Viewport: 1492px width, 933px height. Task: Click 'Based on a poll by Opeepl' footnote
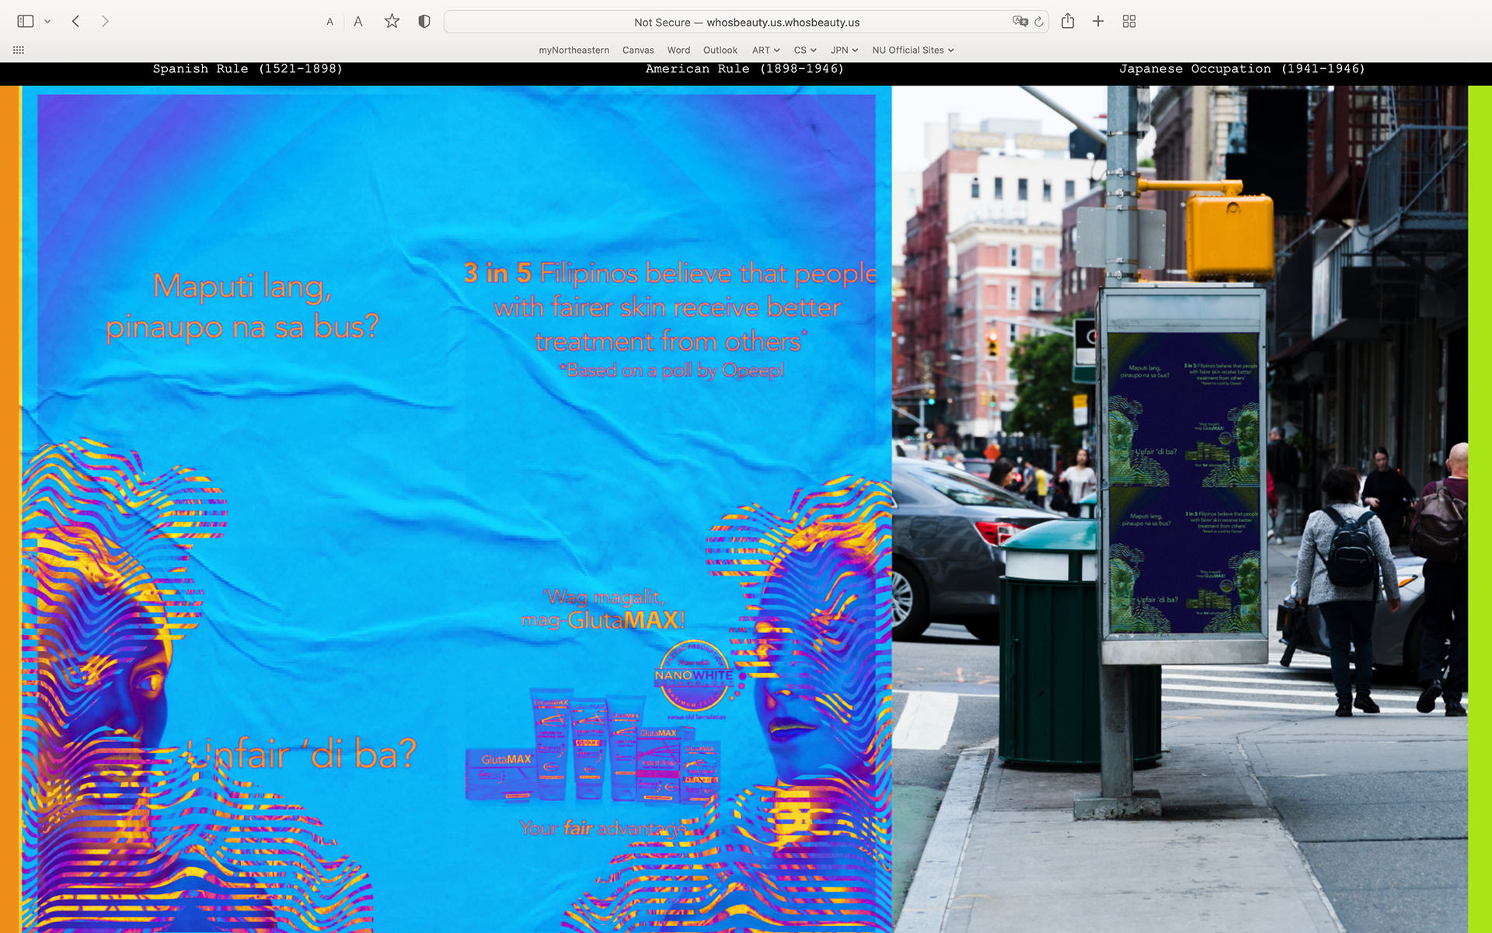(671, 371)
